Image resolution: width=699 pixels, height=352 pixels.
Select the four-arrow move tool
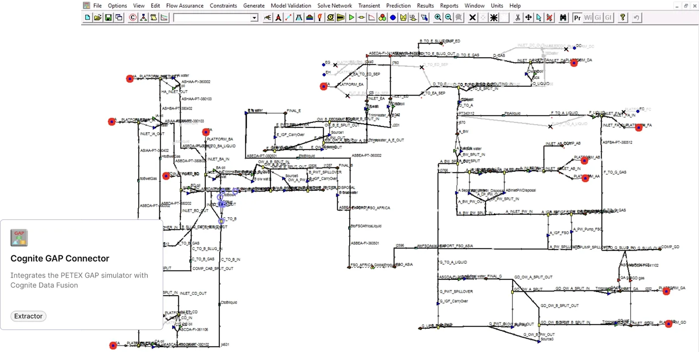pos(528,18)
